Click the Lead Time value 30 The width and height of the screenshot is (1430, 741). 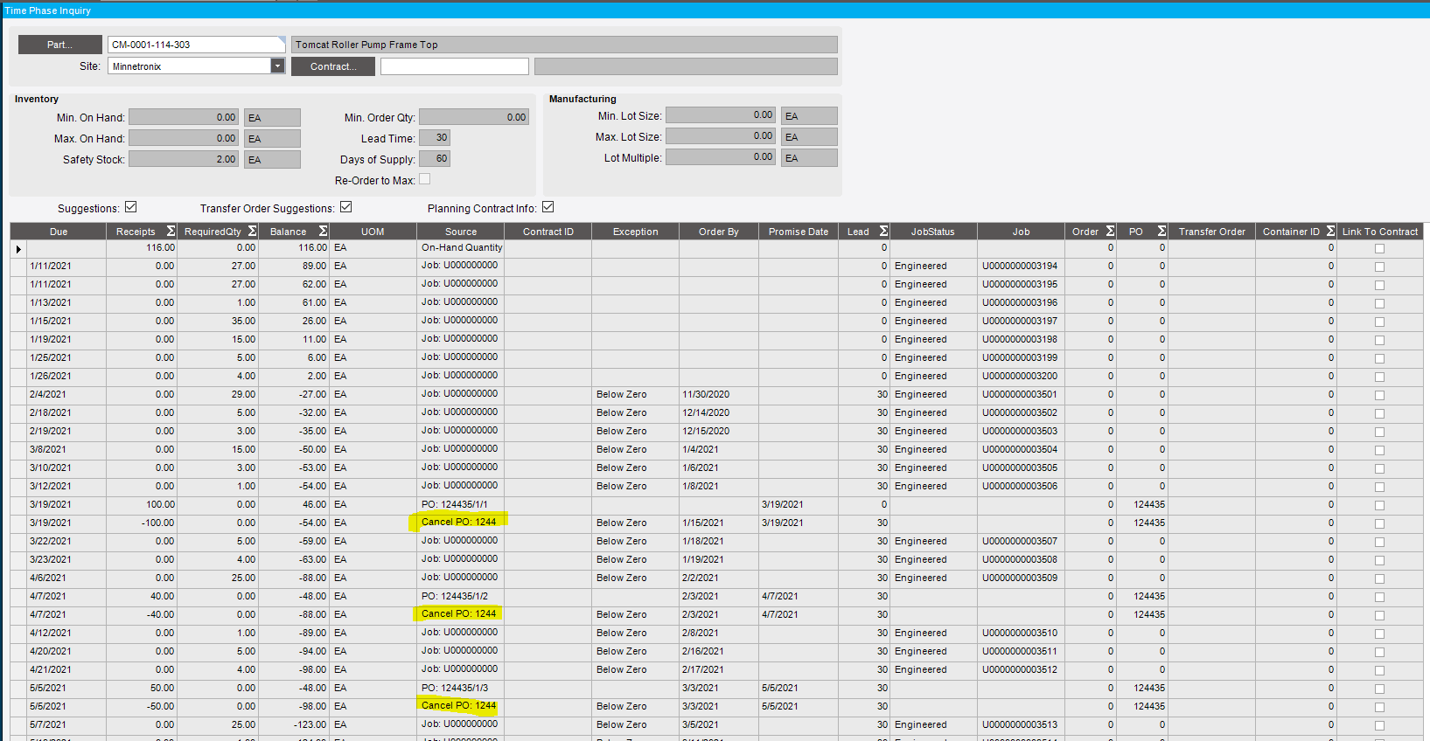click(x=435, y=137)
